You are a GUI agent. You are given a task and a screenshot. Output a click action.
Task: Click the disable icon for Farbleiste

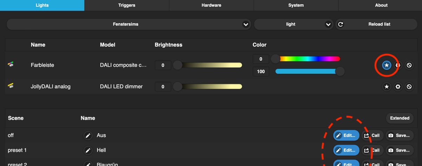pos(409,65)
